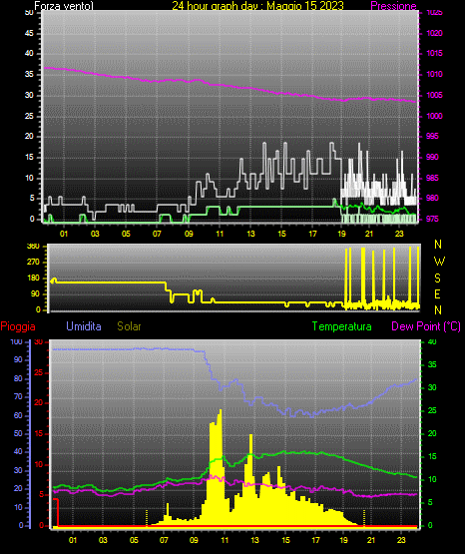Click the 1010 pressure scale value
Image resolution: width=465 pixels, height=554 pixels.
point(434,74)
